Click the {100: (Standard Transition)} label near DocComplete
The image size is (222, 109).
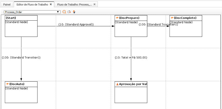(x=158, y=24)
